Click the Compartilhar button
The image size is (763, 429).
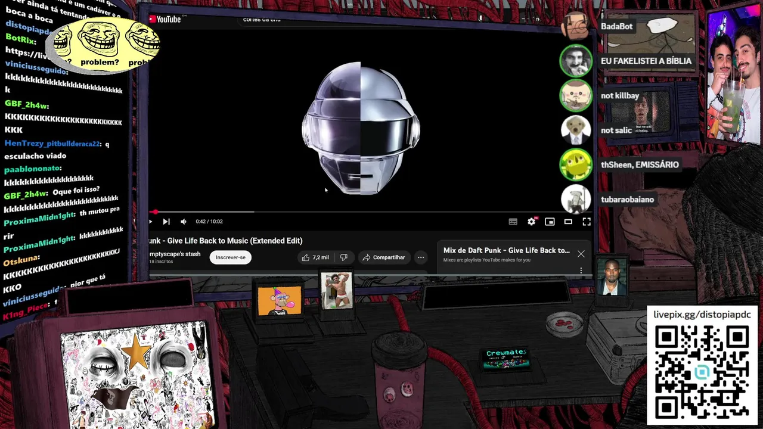pyautogui.click(x=383, y=257)
